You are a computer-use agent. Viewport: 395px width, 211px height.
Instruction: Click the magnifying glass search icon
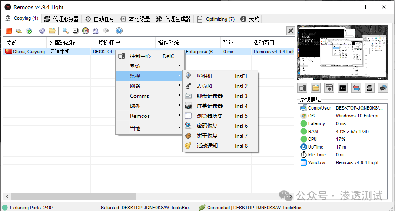[x=66, y=31]
